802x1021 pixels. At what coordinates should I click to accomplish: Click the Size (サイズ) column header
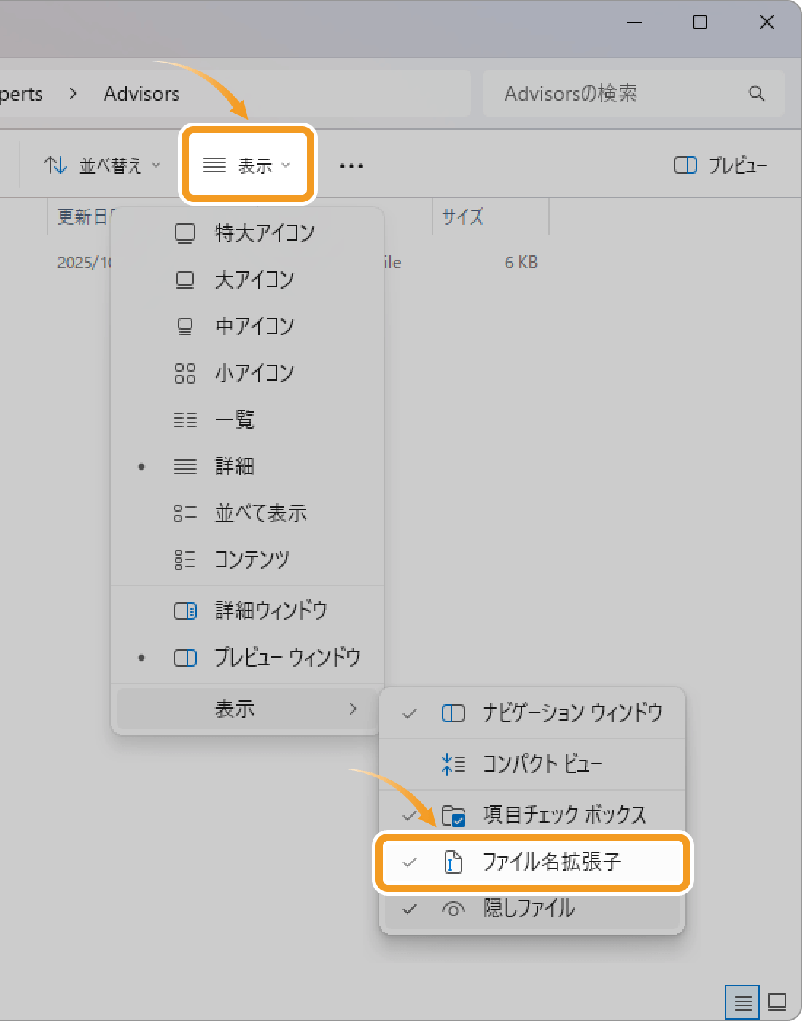pyautogui.click(x=463, y=217)
